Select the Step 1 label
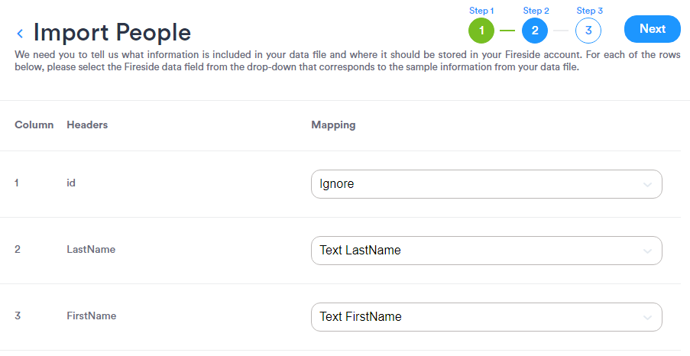The height and width of the screenshot is (356, 690). (x=481, y=11)
